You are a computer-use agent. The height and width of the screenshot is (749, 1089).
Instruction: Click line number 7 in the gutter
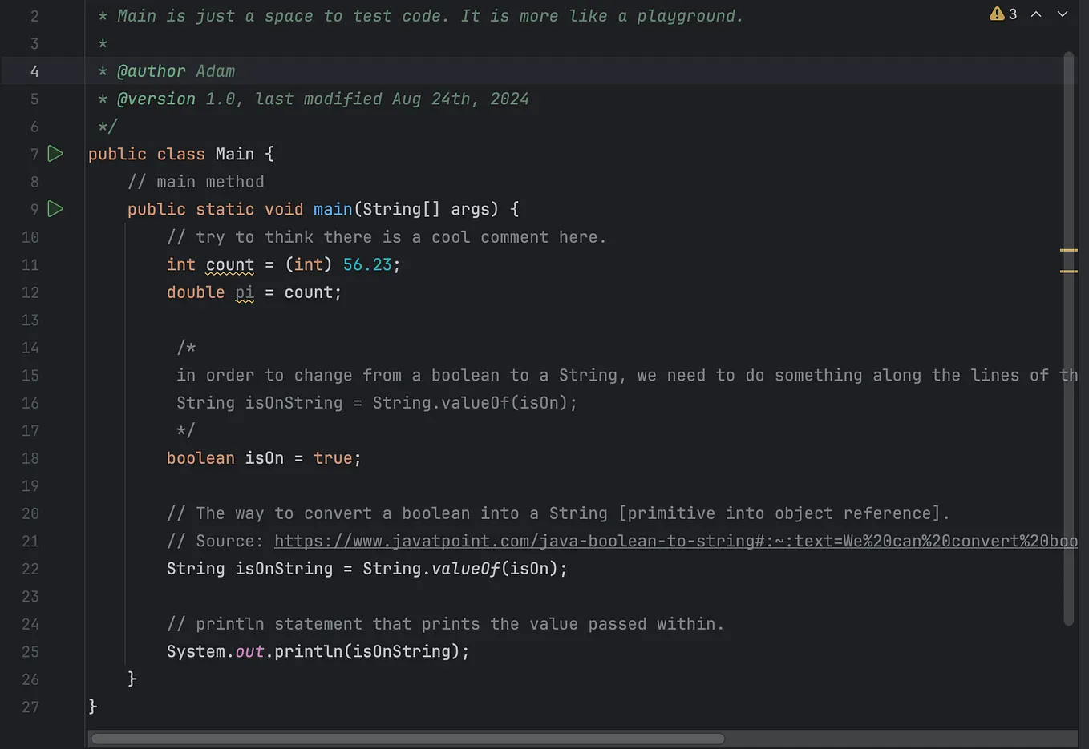pos(34,153)
